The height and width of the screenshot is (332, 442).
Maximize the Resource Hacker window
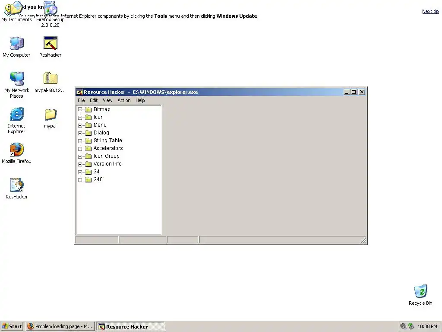[x=354, y=92]
